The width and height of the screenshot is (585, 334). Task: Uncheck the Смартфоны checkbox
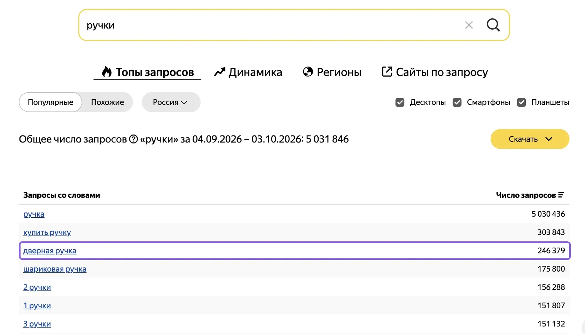tap(457, 102)
